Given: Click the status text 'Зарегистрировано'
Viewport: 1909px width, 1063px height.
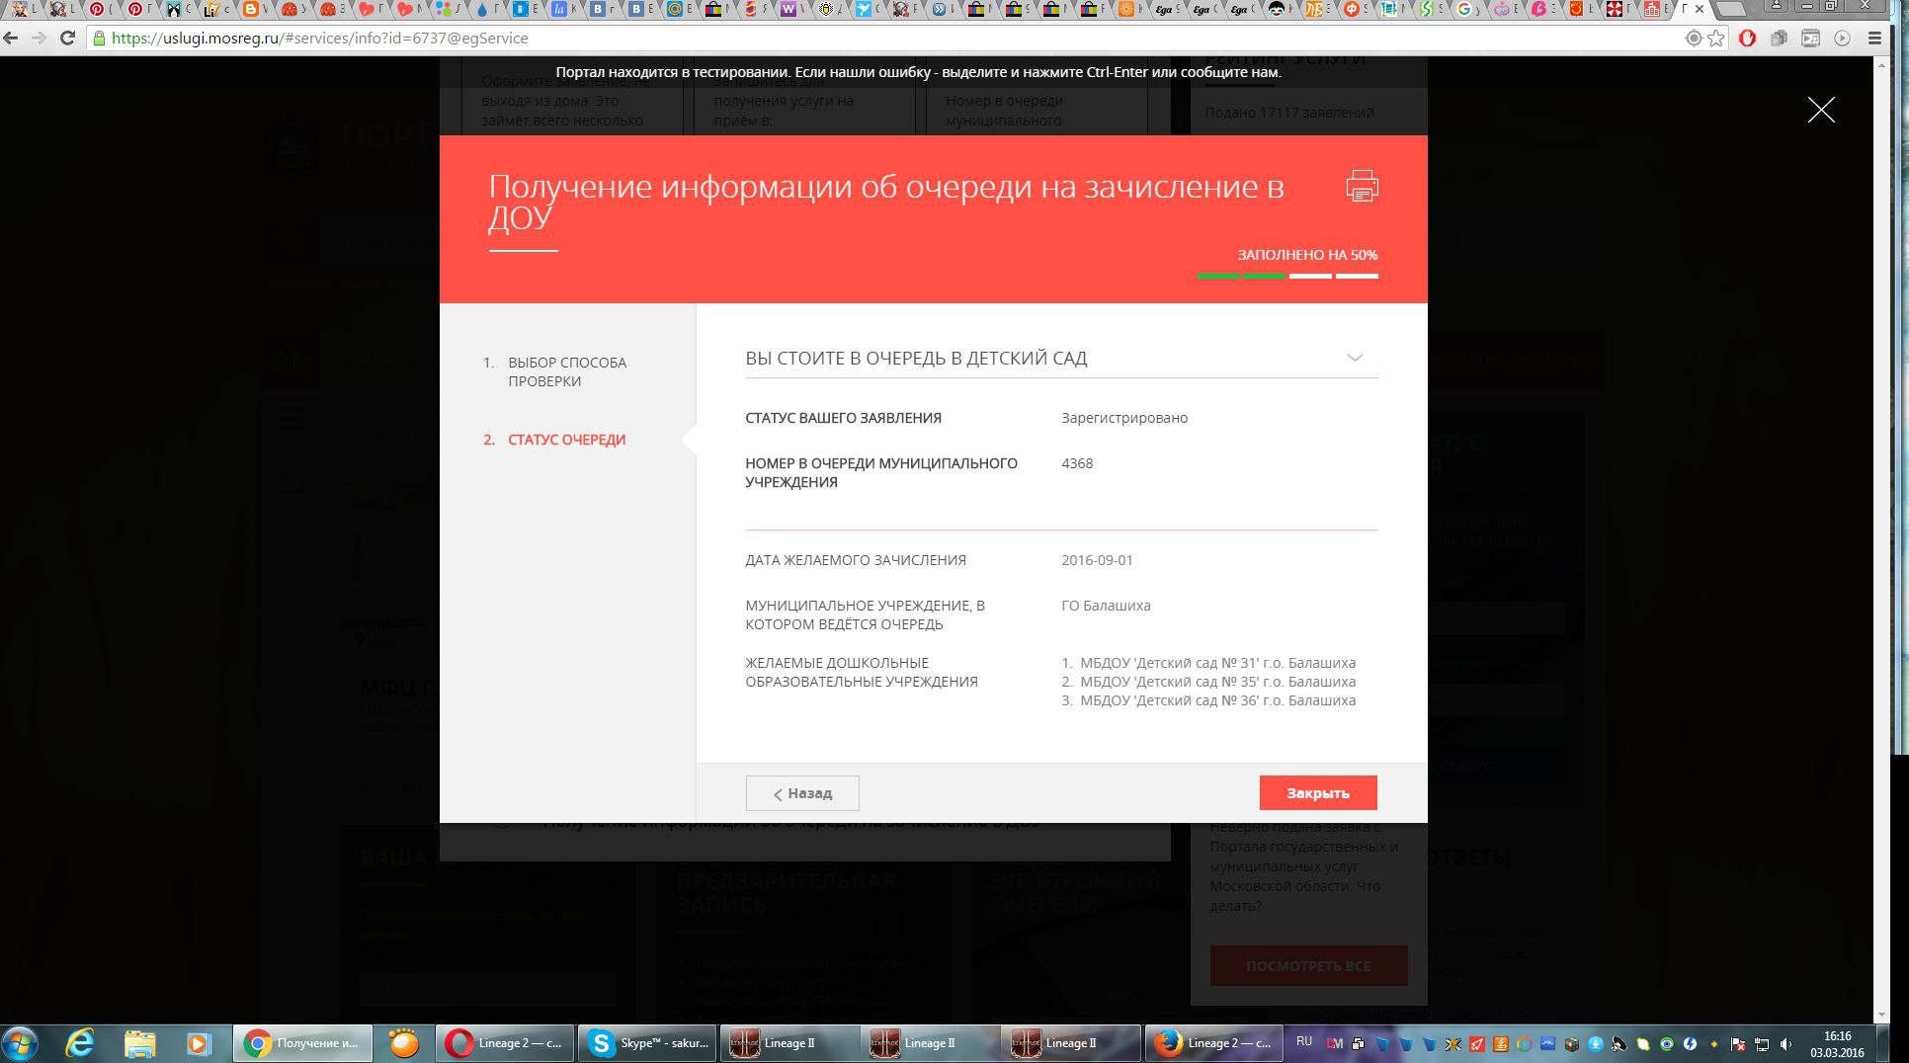Looking at the screenshot, I should (1124, 418).
